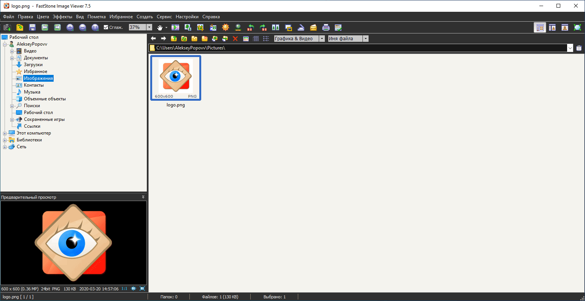Expand Этот компьютер tree node

pyautogui.click(x=5, y=133)
